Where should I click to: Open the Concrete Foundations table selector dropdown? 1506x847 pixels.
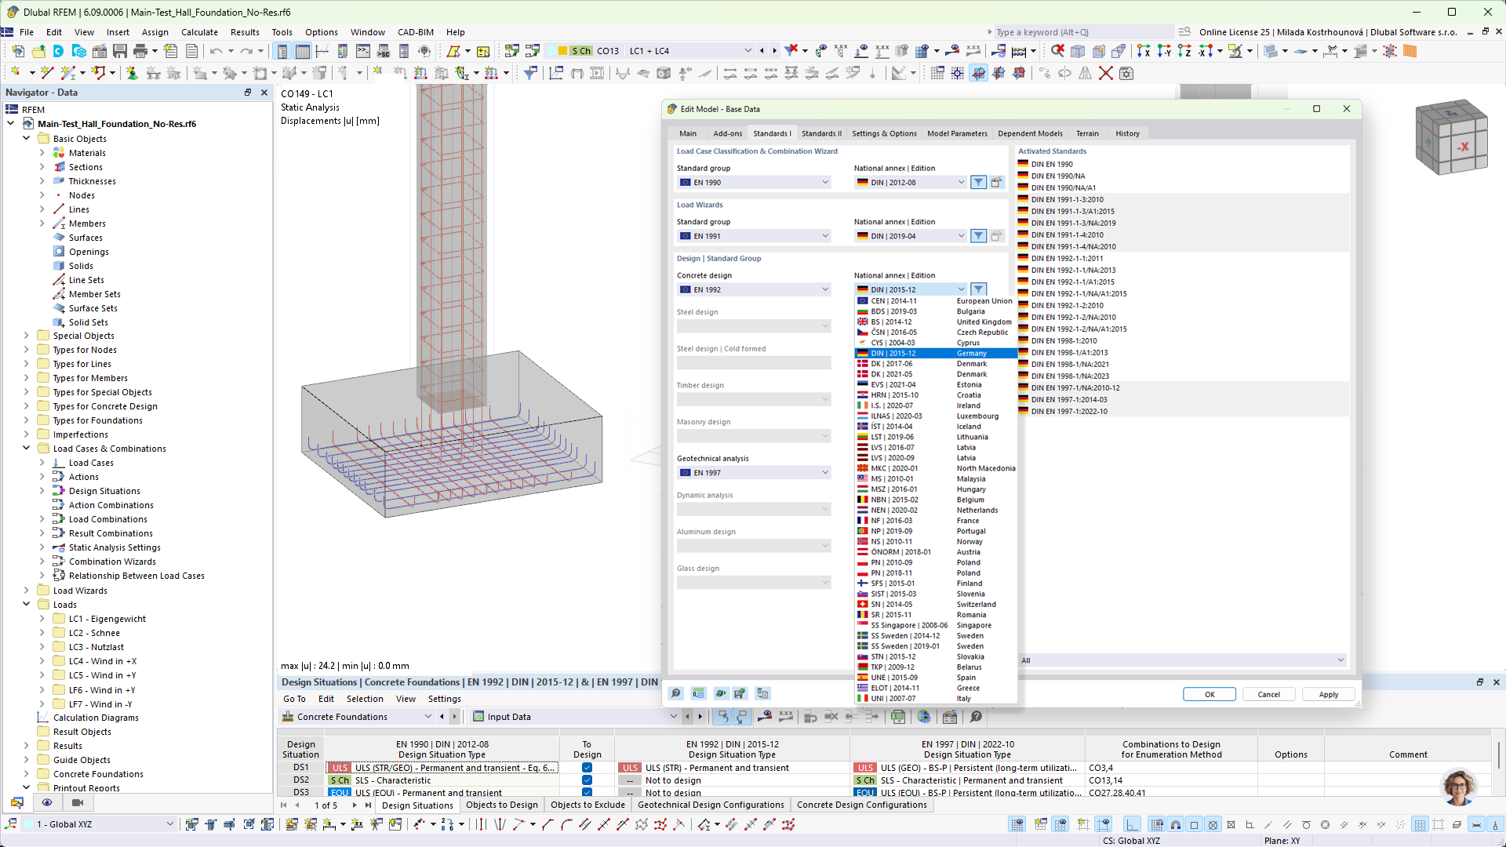(x=429, y=716)
